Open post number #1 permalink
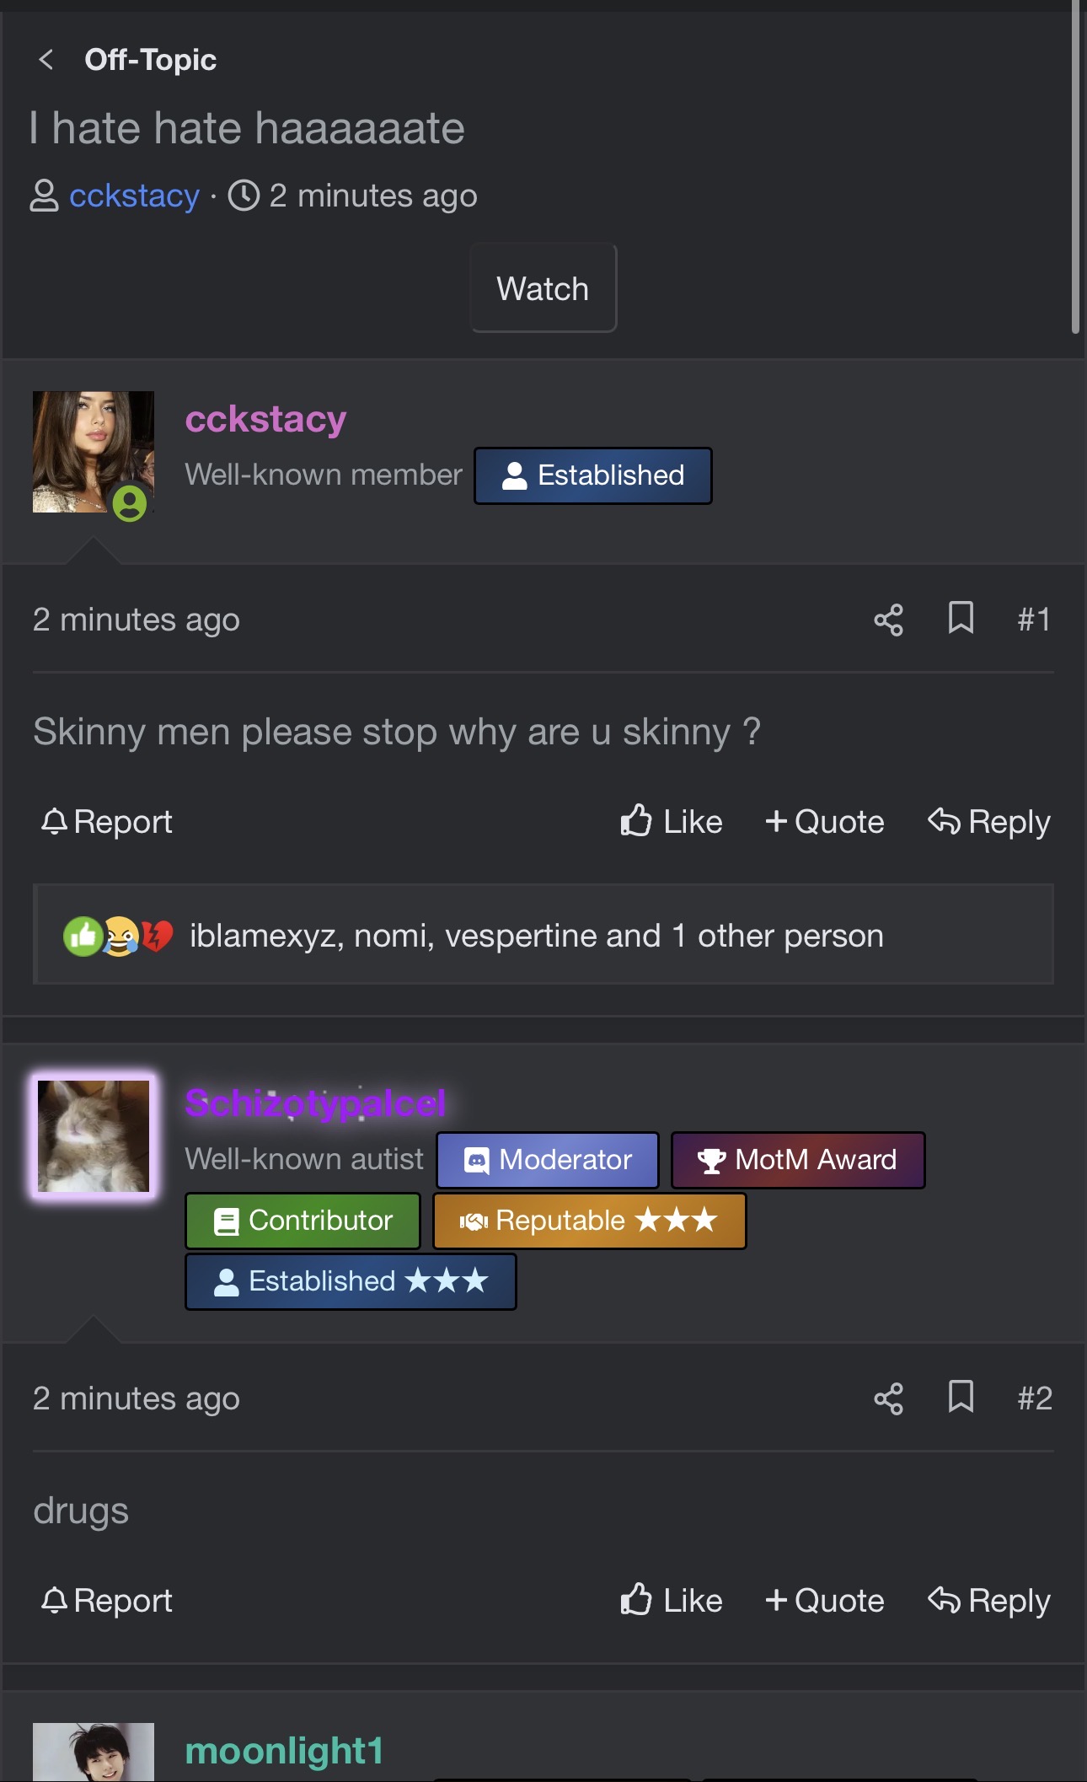This screenshot has height=1782, width=1087. 1034,620
